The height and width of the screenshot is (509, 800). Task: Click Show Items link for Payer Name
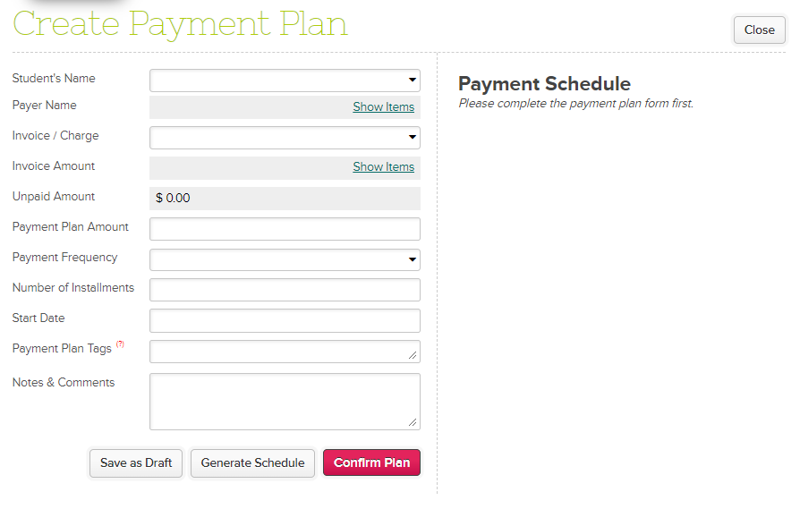point(383,107)
